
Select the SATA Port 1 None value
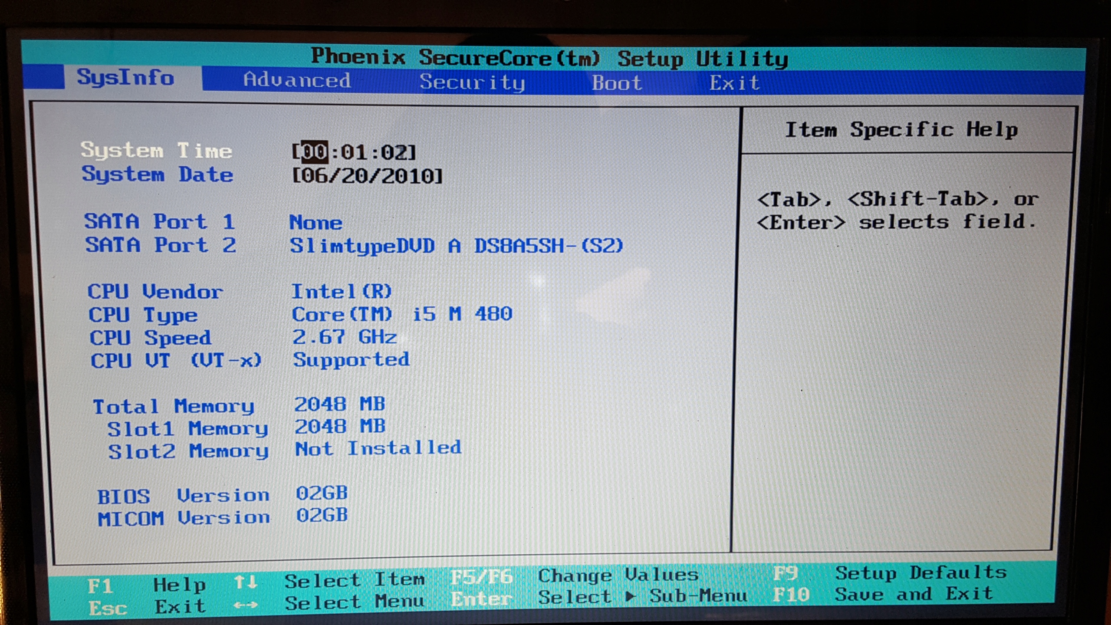pyautogui.click(x=316, y=223)
